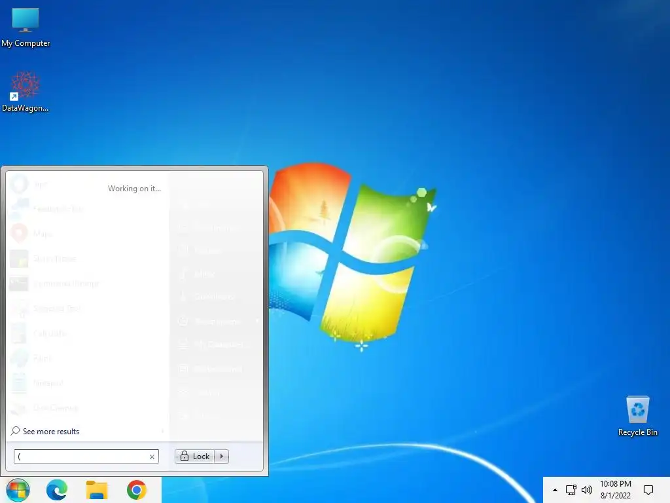
Task: Clear the search box with the X
Action: (152, 456)
